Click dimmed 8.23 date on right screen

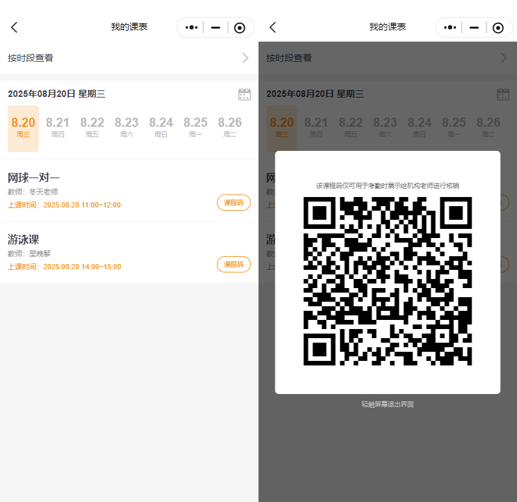pos(385,127)
